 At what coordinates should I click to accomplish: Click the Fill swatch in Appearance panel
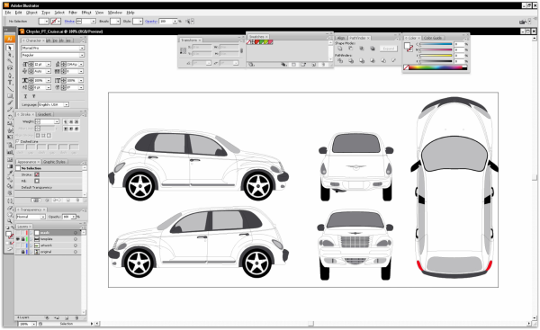click(37, 181)
